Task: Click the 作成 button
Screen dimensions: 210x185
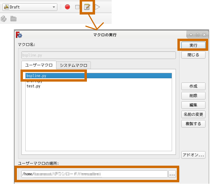Action: tap(193, 86)
